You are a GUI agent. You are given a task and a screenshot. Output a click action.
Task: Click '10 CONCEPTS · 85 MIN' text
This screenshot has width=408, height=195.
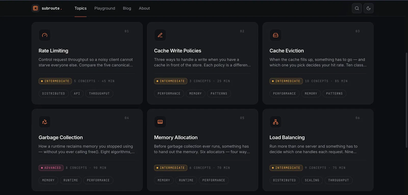[326, 81]
